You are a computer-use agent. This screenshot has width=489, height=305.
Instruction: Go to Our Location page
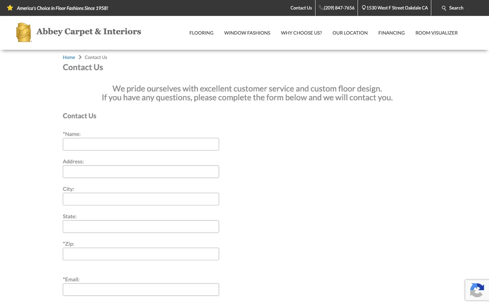(x=350, y=33)
